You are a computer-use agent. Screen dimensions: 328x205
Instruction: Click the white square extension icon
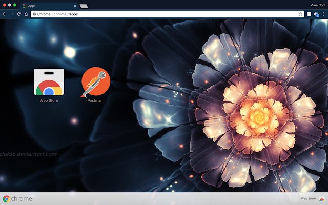click(309, 14)
